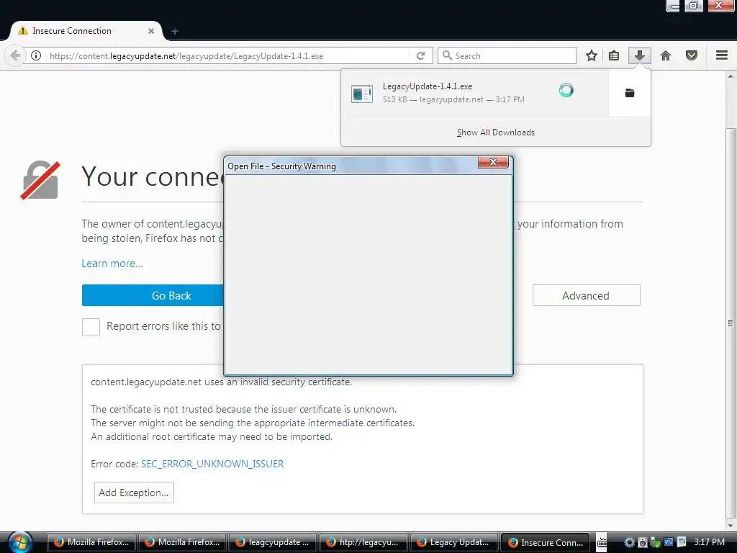Image resolution: width=737 pixels, height=553 pixels.
Task: Show bookmarks list icon
Action: point(614,55)
